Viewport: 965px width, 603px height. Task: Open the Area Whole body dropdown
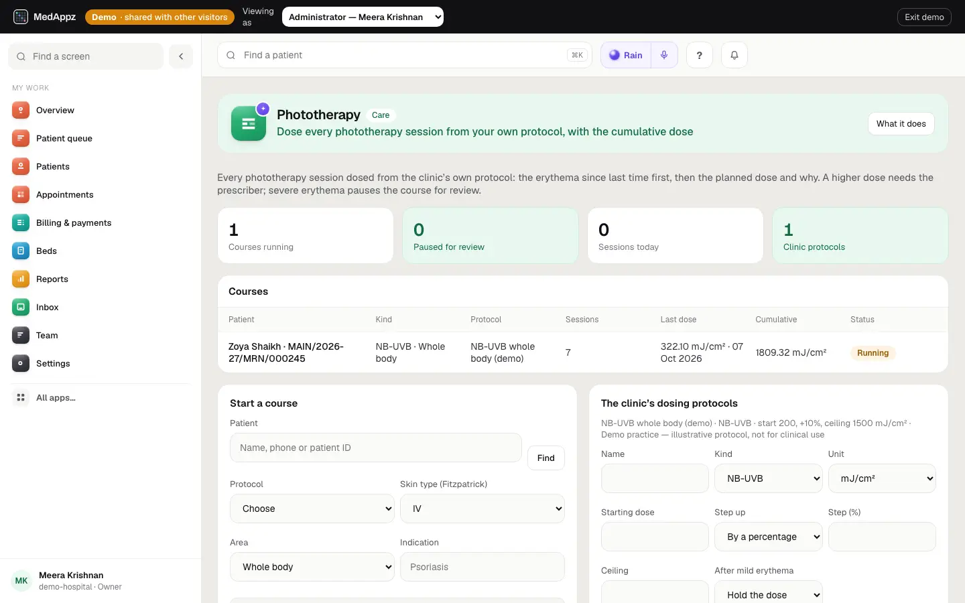[312, 567]
